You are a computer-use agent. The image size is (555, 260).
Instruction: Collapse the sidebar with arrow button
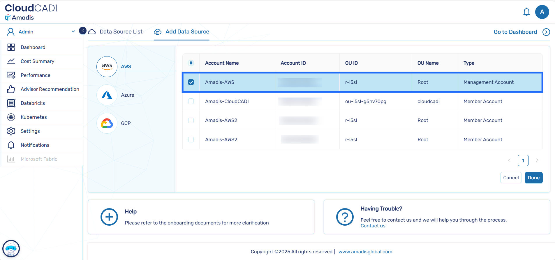(x=83, y=31)
